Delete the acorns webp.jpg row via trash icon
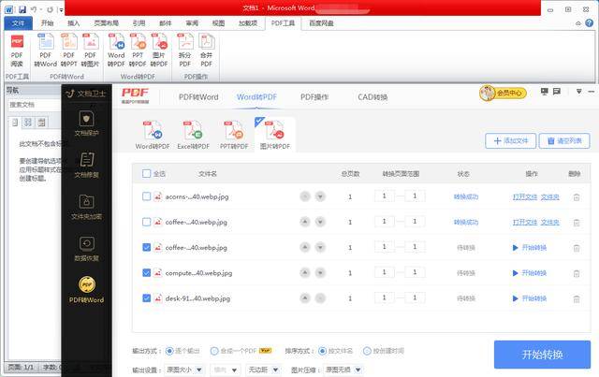599x377 pixels. [577, 197]
